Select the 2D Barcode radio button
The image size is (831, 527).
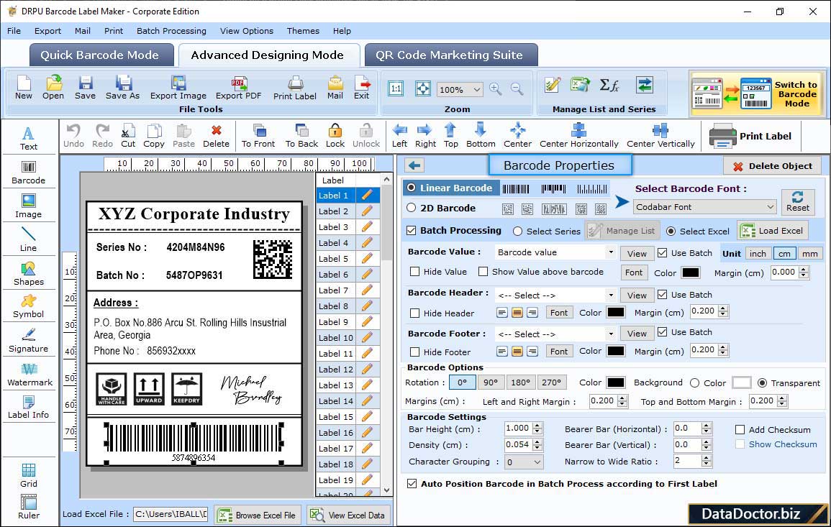click(412, 208)
